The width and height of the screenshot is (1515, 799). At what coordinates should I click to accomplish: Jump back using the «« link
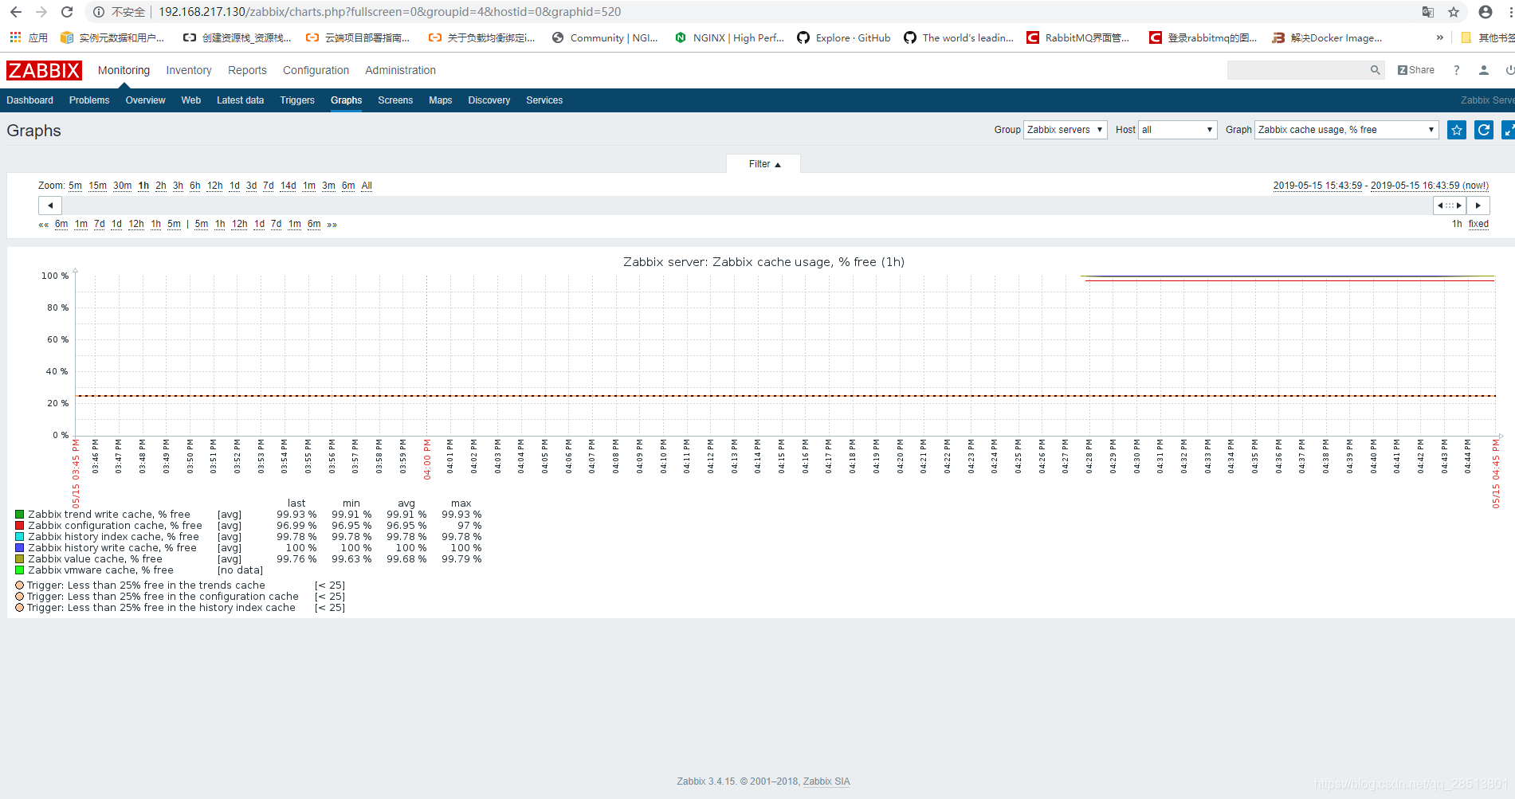[x=44, y=225]
